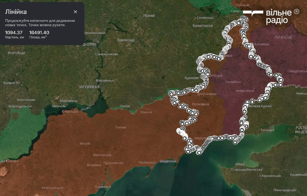Click the Слов'янськ city label
The image size is (307, 196).
[205, 17]
